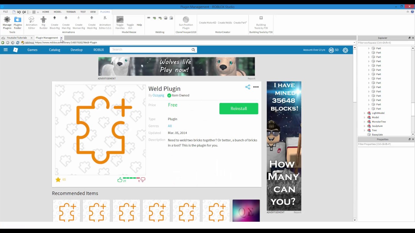Open the Develop page link

[x=77, y=50]
